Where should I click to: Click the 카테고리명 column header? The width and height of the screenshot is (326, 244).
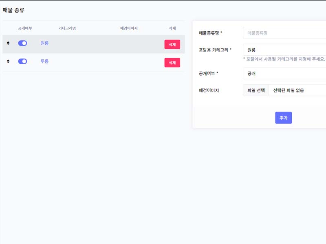(67, 28)
